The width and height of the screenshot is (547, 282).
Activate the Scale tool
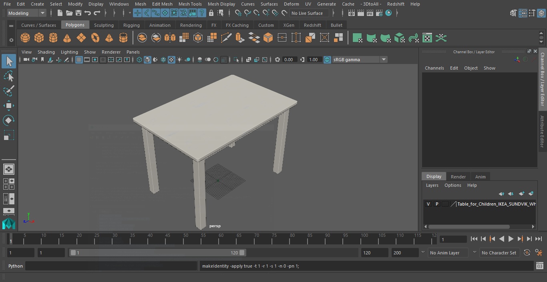[9, 135]
